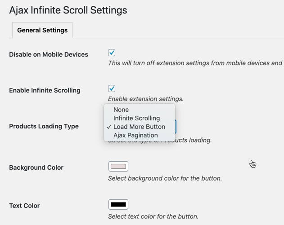
Task: Click the Background Color label
Action: [x=36, y=168]
